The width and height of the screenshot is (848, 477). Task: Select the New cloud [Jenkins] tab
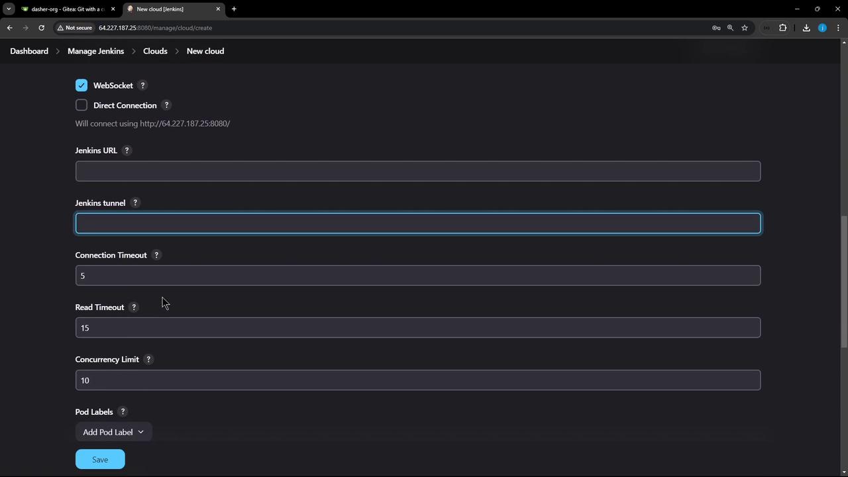click(x=174, y=9)
